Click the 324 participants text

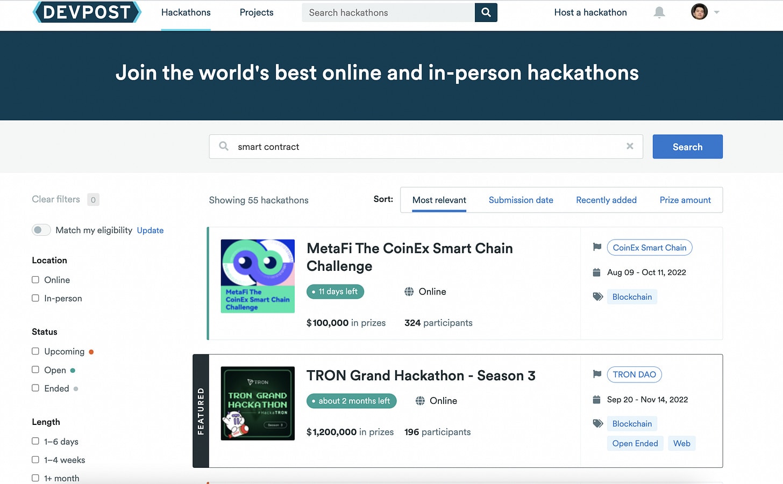[438, 323]
